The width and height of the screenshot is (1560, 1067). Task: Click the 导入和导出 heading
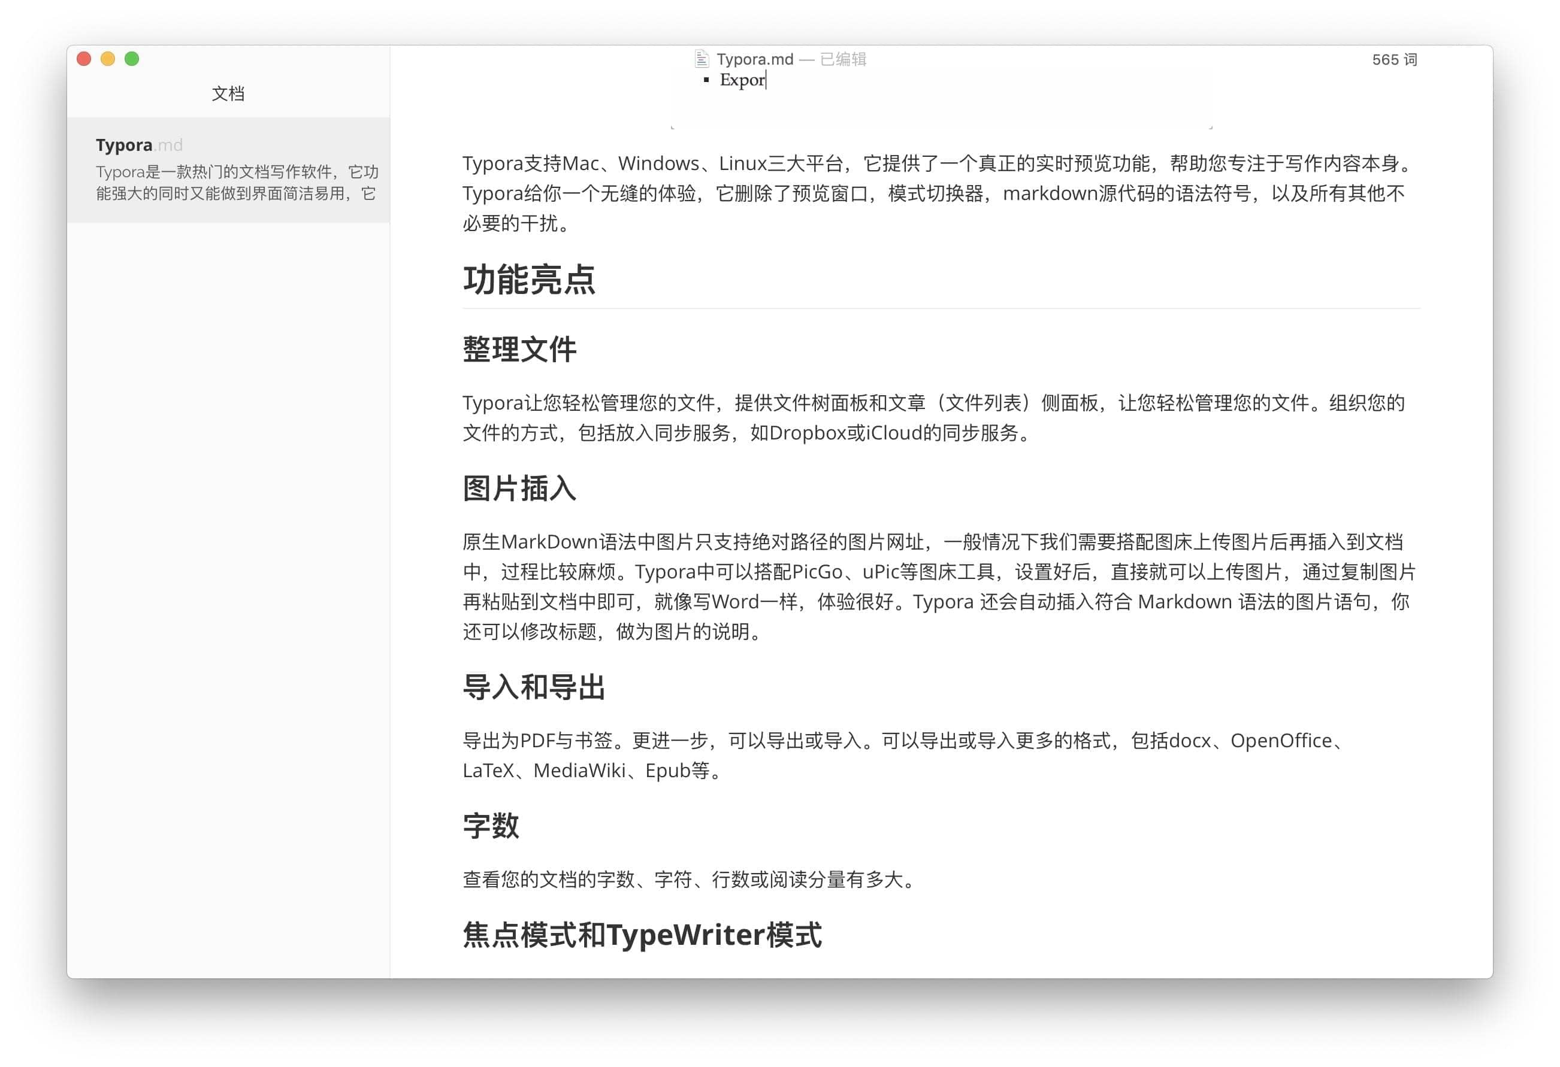coord(534,687)
